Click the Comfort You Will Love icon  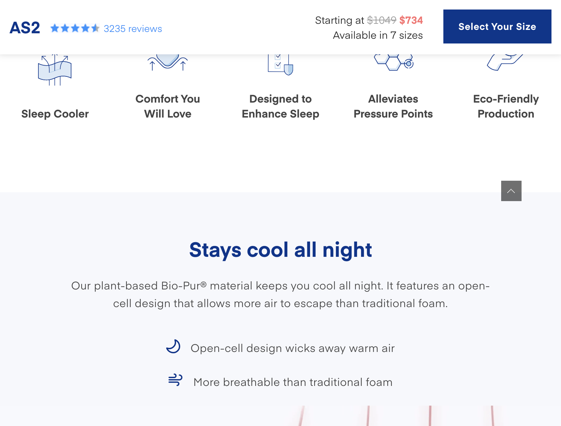(x=168, y=63)
